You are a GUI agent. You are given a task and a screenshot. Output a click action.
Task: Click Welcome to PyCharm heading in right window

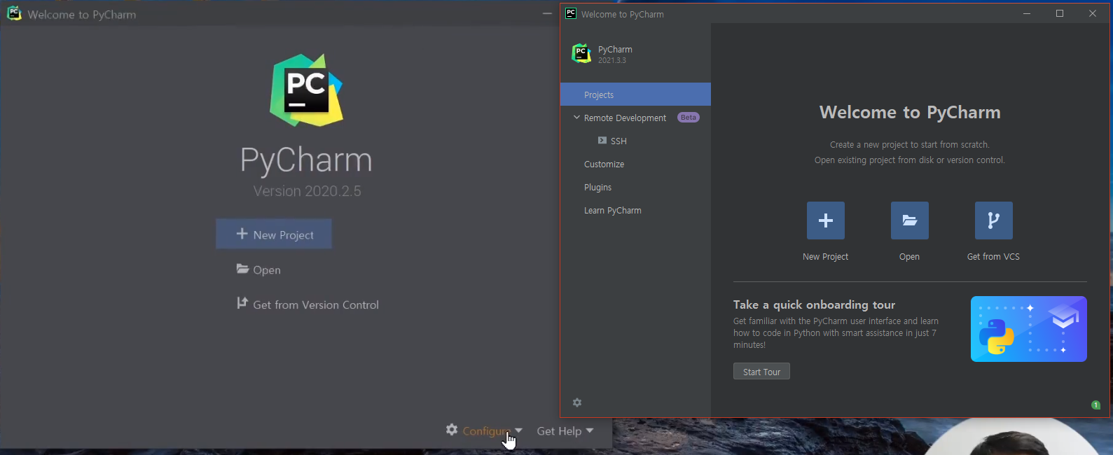(x=910, y=112)
